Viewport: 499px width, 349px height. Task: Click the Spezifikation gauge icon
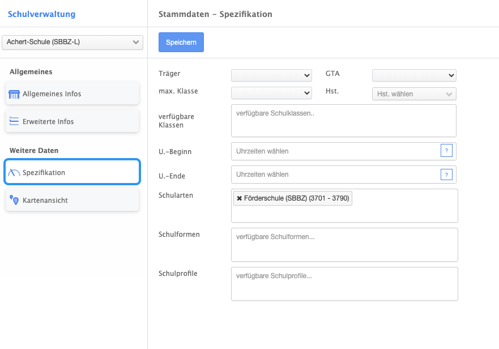15,172
